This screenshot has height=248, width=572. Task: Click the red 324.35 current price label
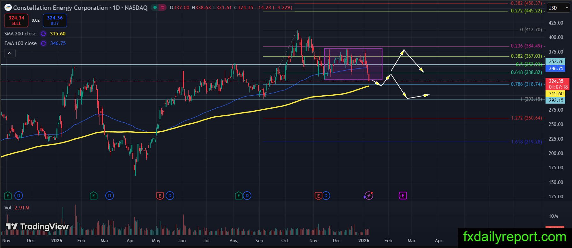558,84
